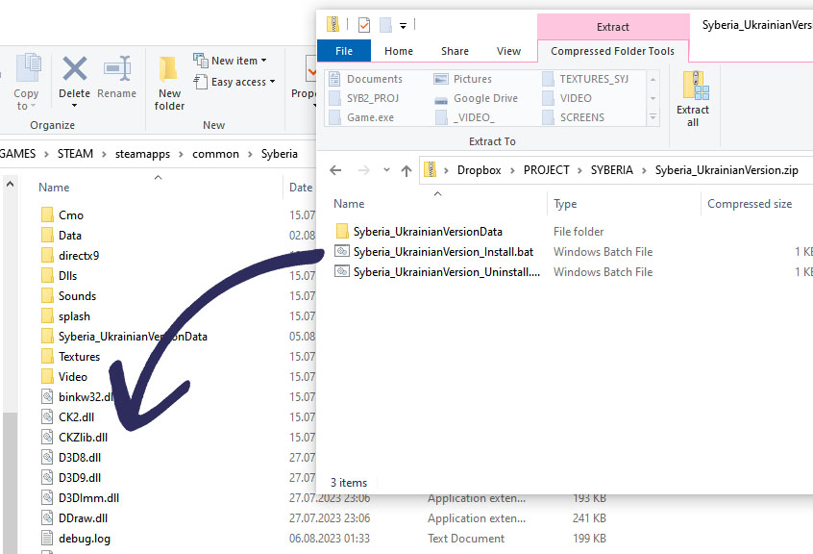This screenshot has height=554, width=813.
Task: Click the Extract all icon
Action: coord(696,86)
